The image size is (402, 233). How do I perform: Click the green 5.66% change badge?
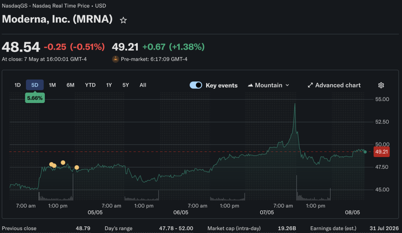pyautogui.click(x=35, y=98)
